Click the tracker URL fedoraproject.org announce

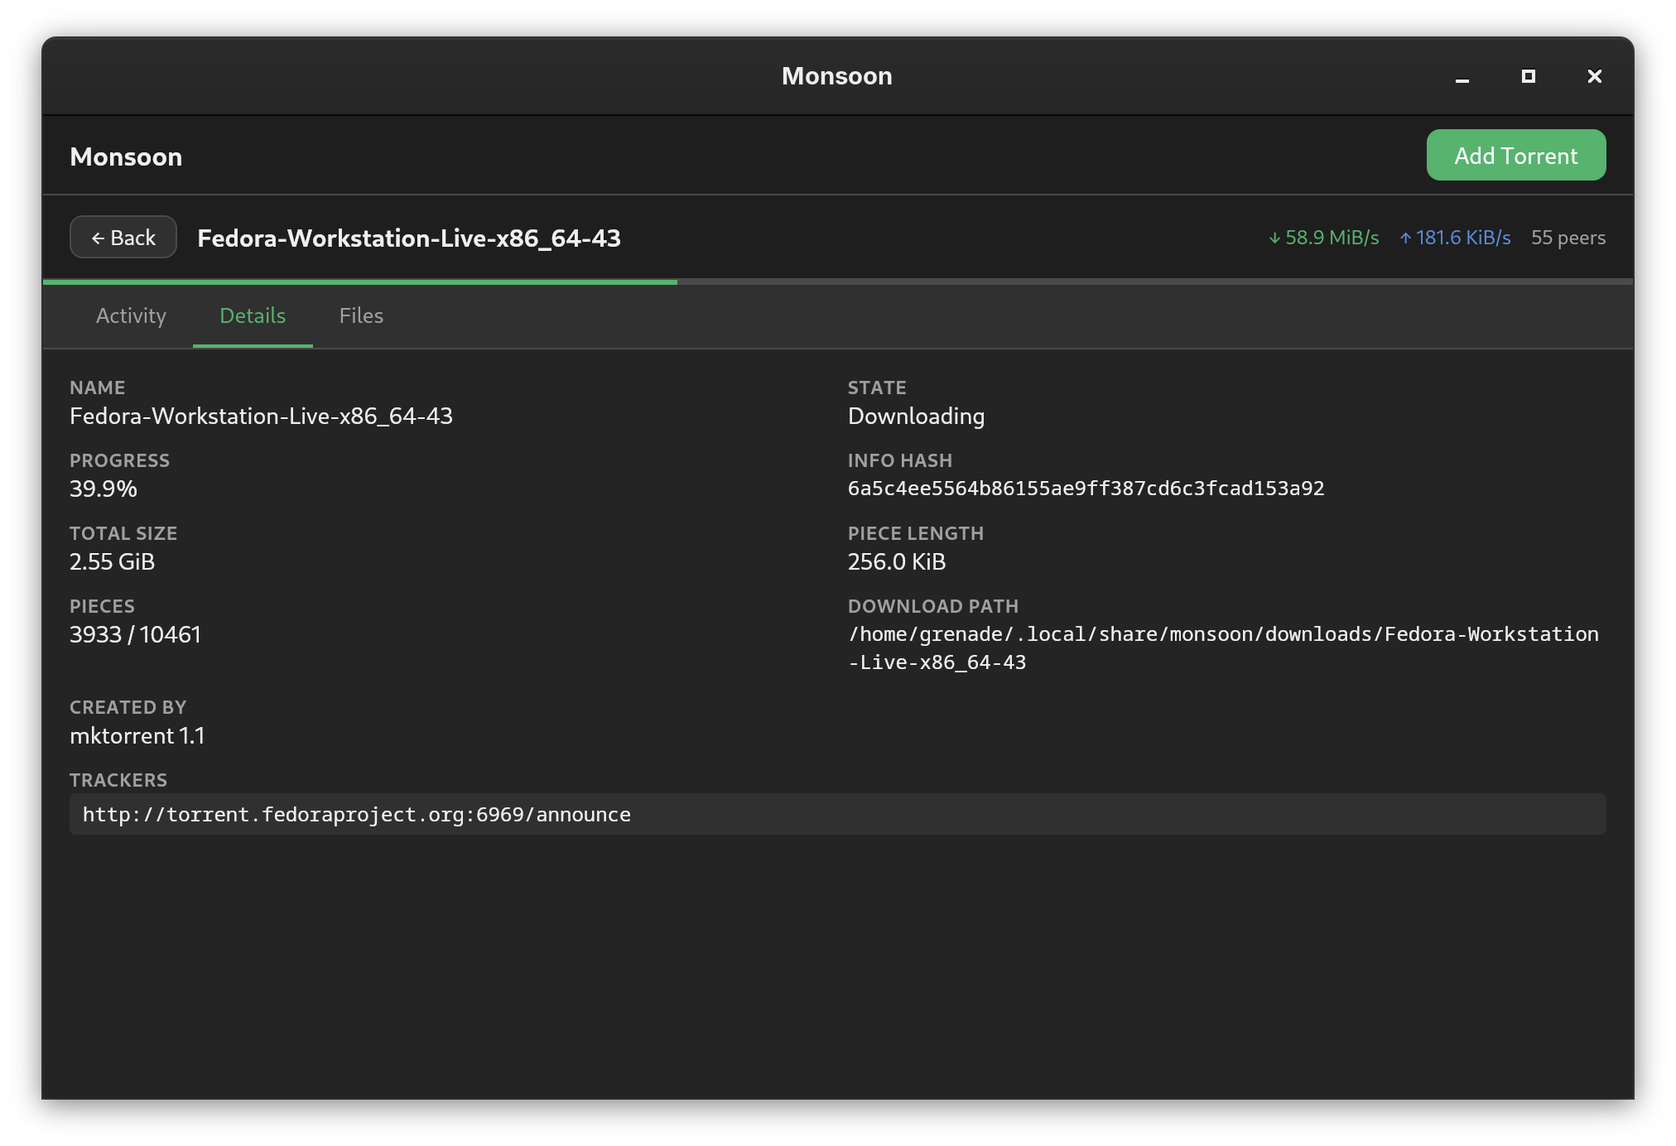[x=355, y=814]
